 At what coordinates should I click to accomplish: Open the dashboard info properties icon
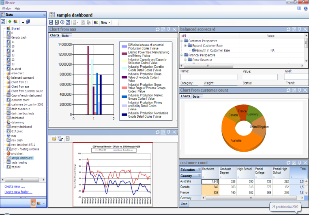pyautogui.click(x=62, y=22)
